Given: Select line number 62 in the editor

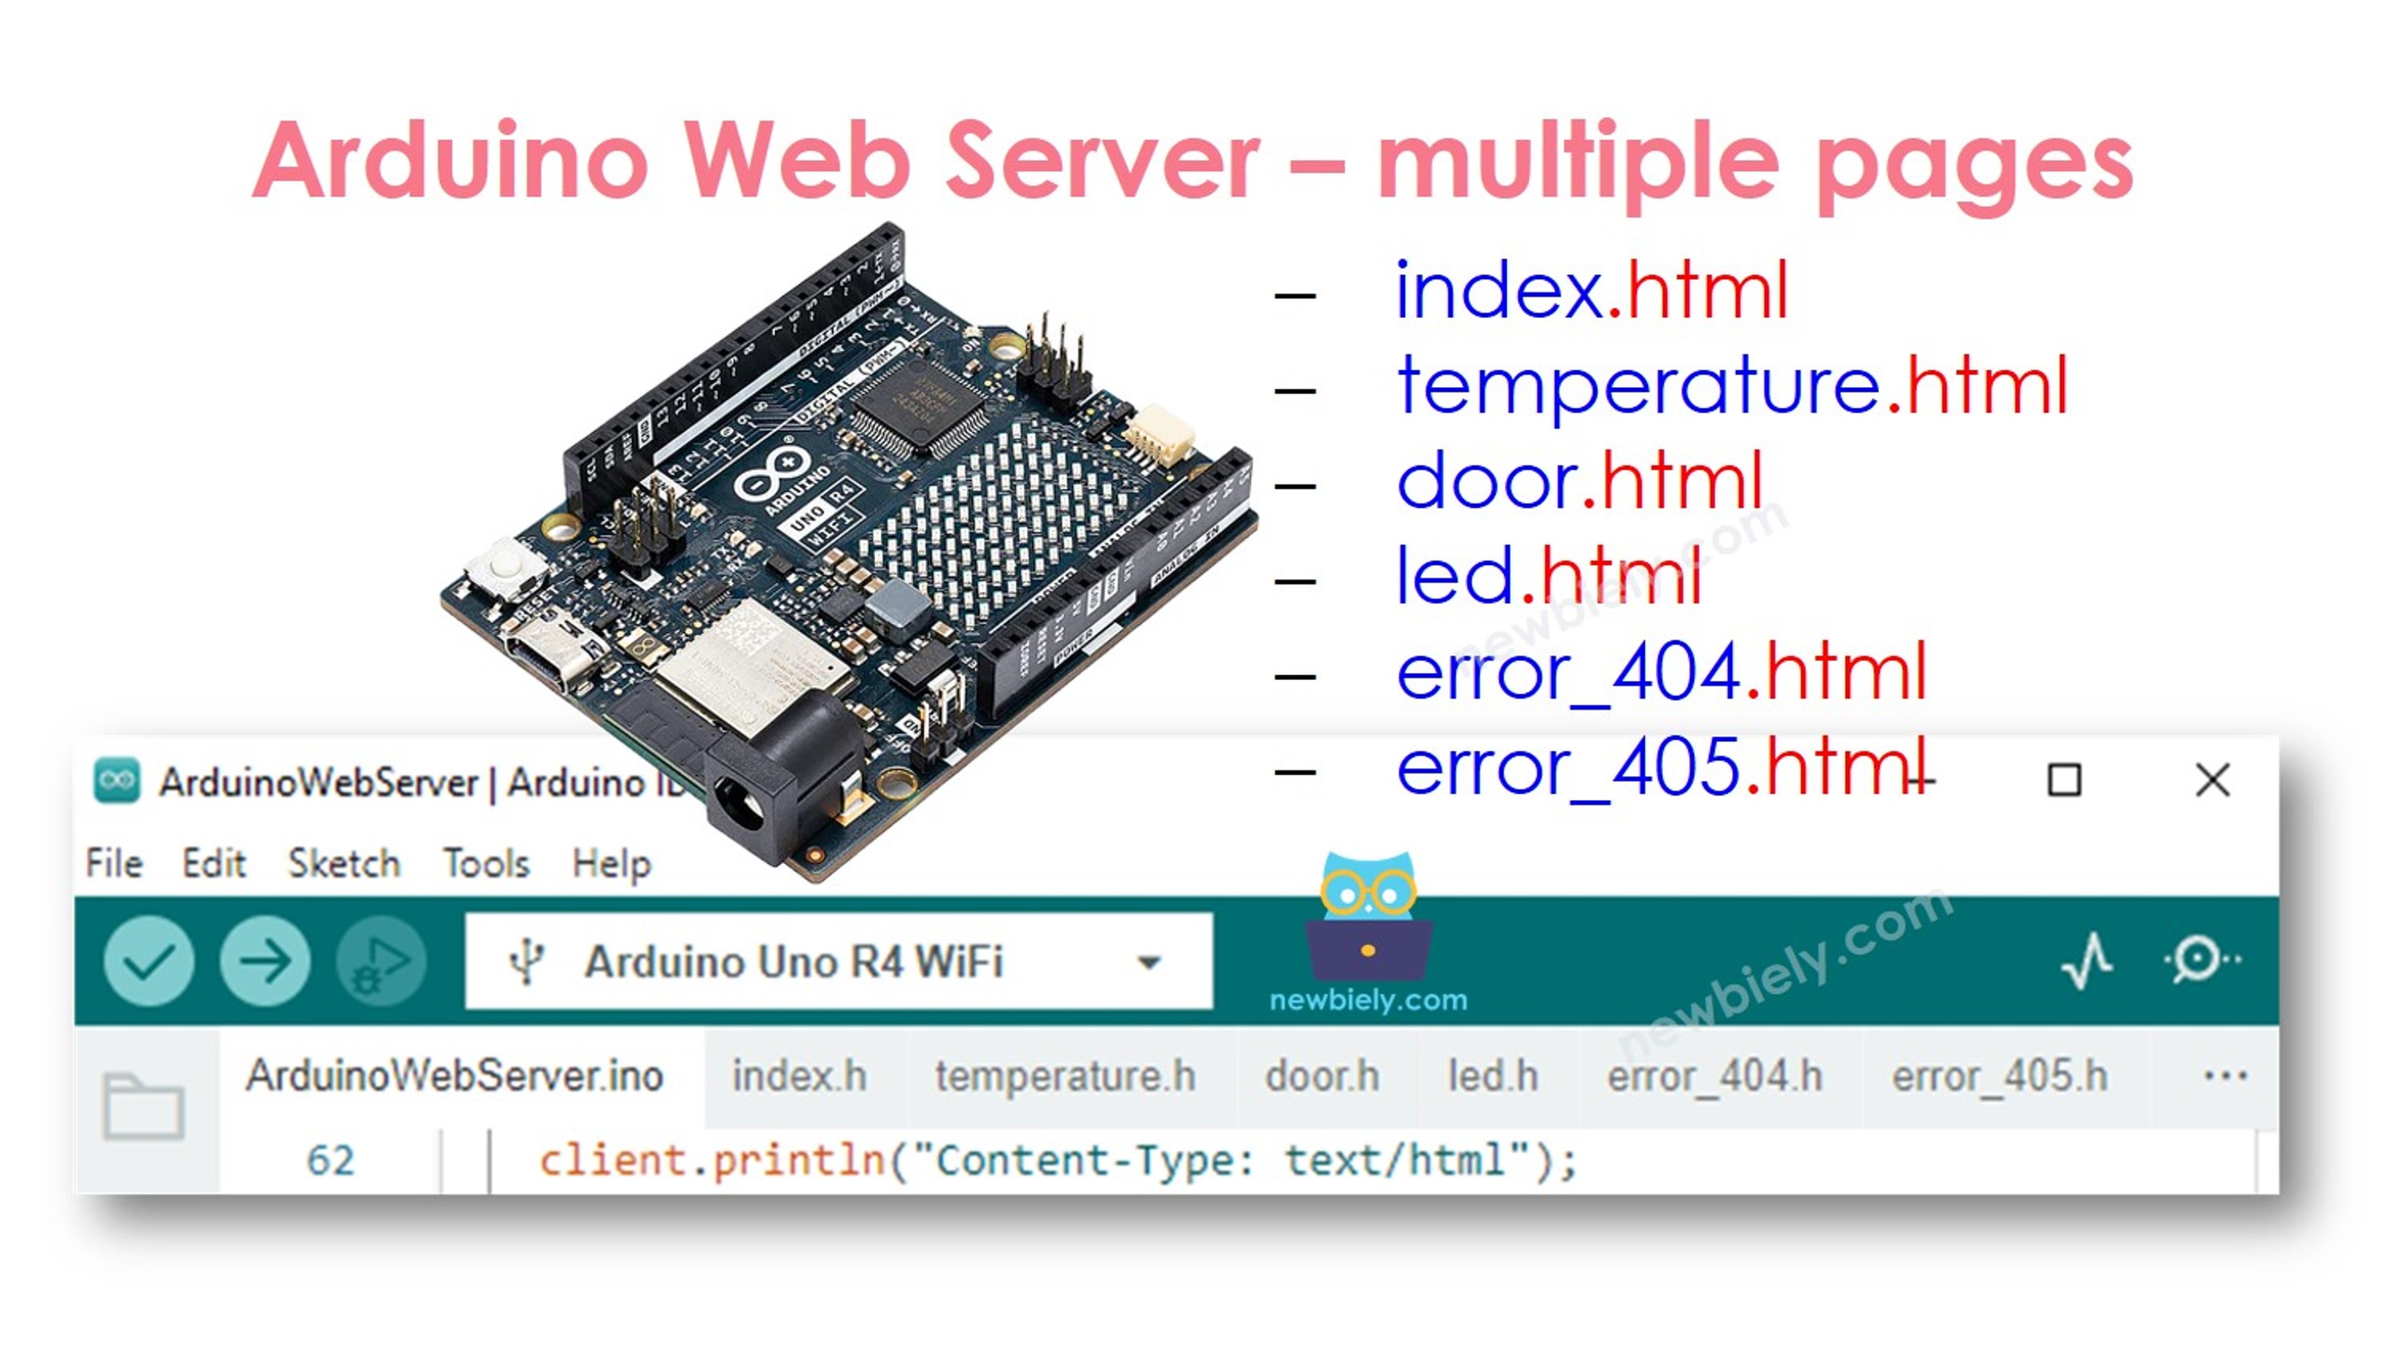Looking at the screenshot, I should (331, 1159).
